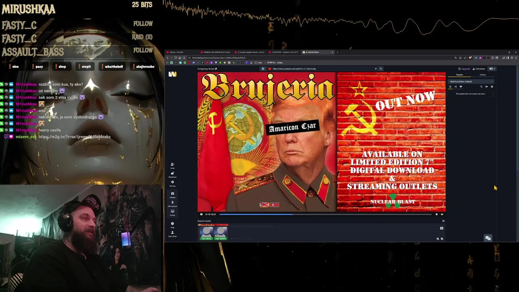Toggle the browser sidebar panel icon
Viewport: 519px width, 292px height.
tap(508, 58)
